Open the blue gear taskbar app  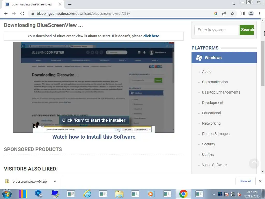coord(39,194)
